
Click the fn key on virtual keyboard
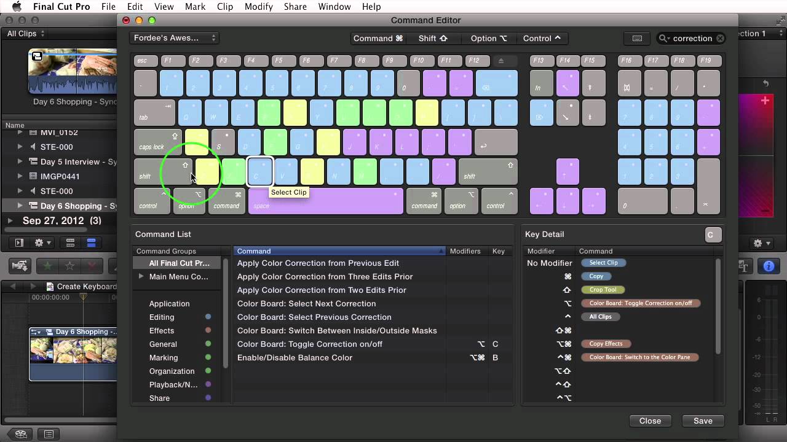541,83
